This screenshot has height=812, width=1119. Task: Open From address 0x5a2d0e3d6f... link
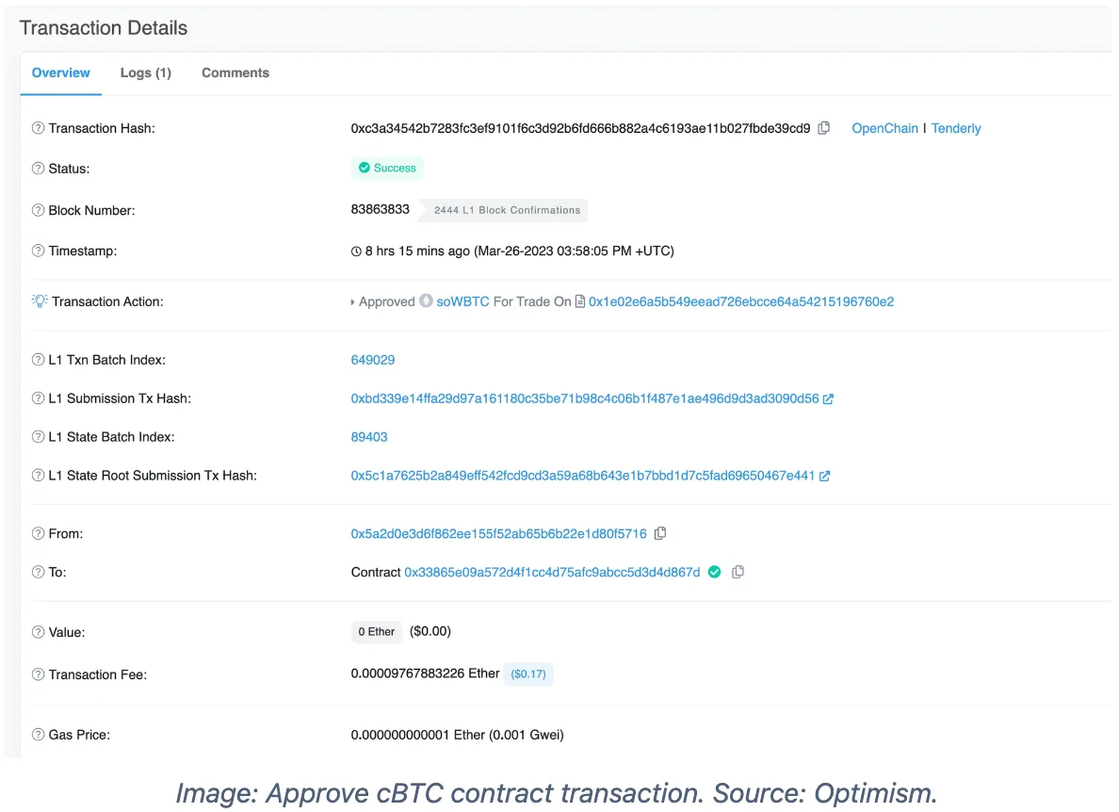click(x=499, y=534)
